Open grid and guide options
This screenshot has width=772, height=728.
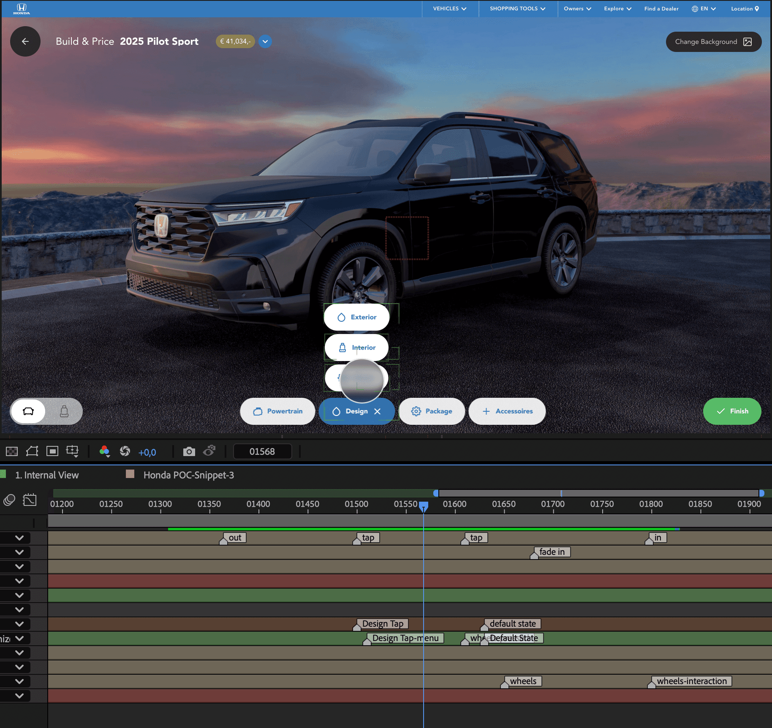[73, 451]
